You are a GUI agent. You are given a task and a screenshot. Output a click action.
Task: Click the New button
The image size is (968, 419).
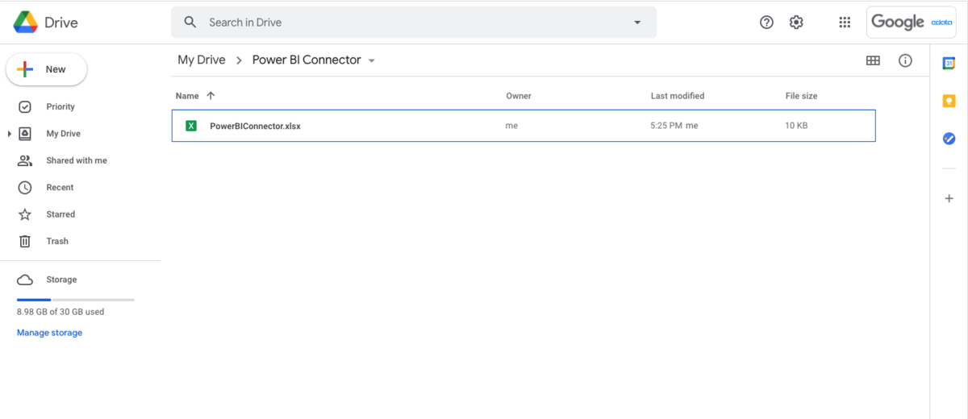46,70
